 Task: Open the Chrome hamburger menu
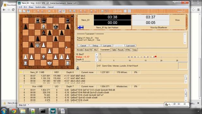[199, 10]
